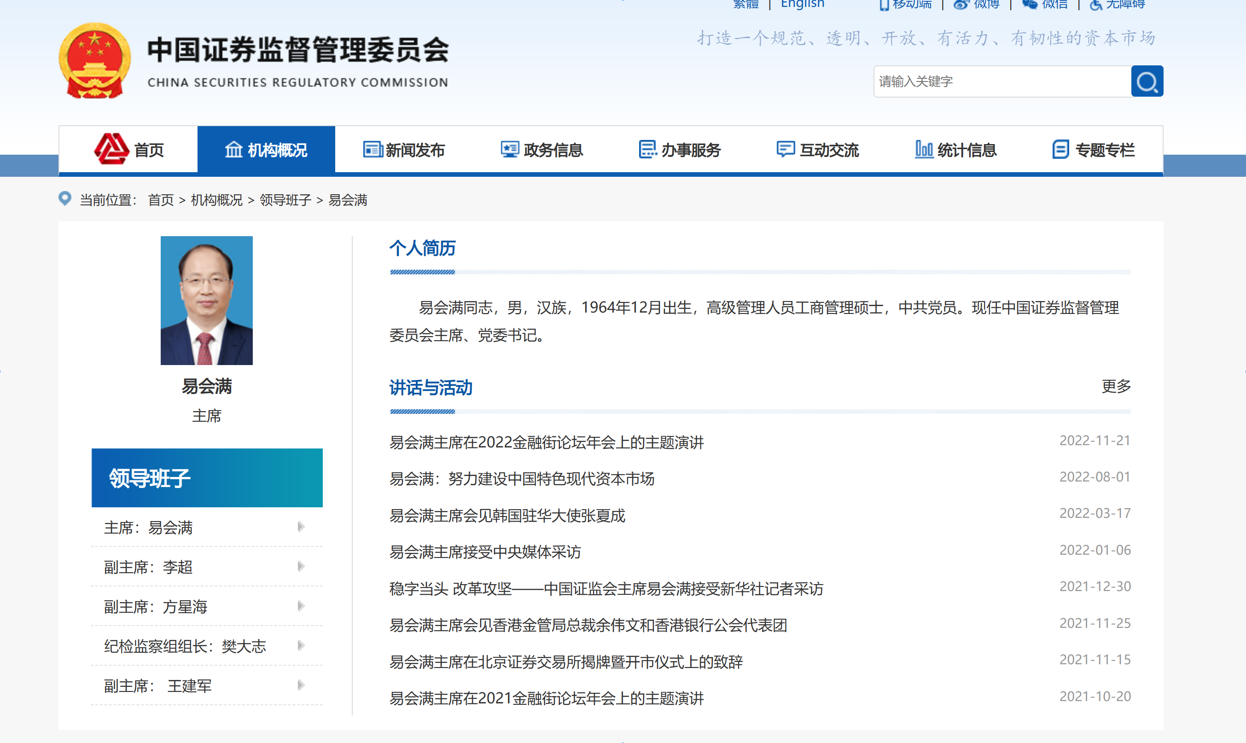Click the 专题专栏 page icon
1246x743 pixels.
click(1061, 149)
